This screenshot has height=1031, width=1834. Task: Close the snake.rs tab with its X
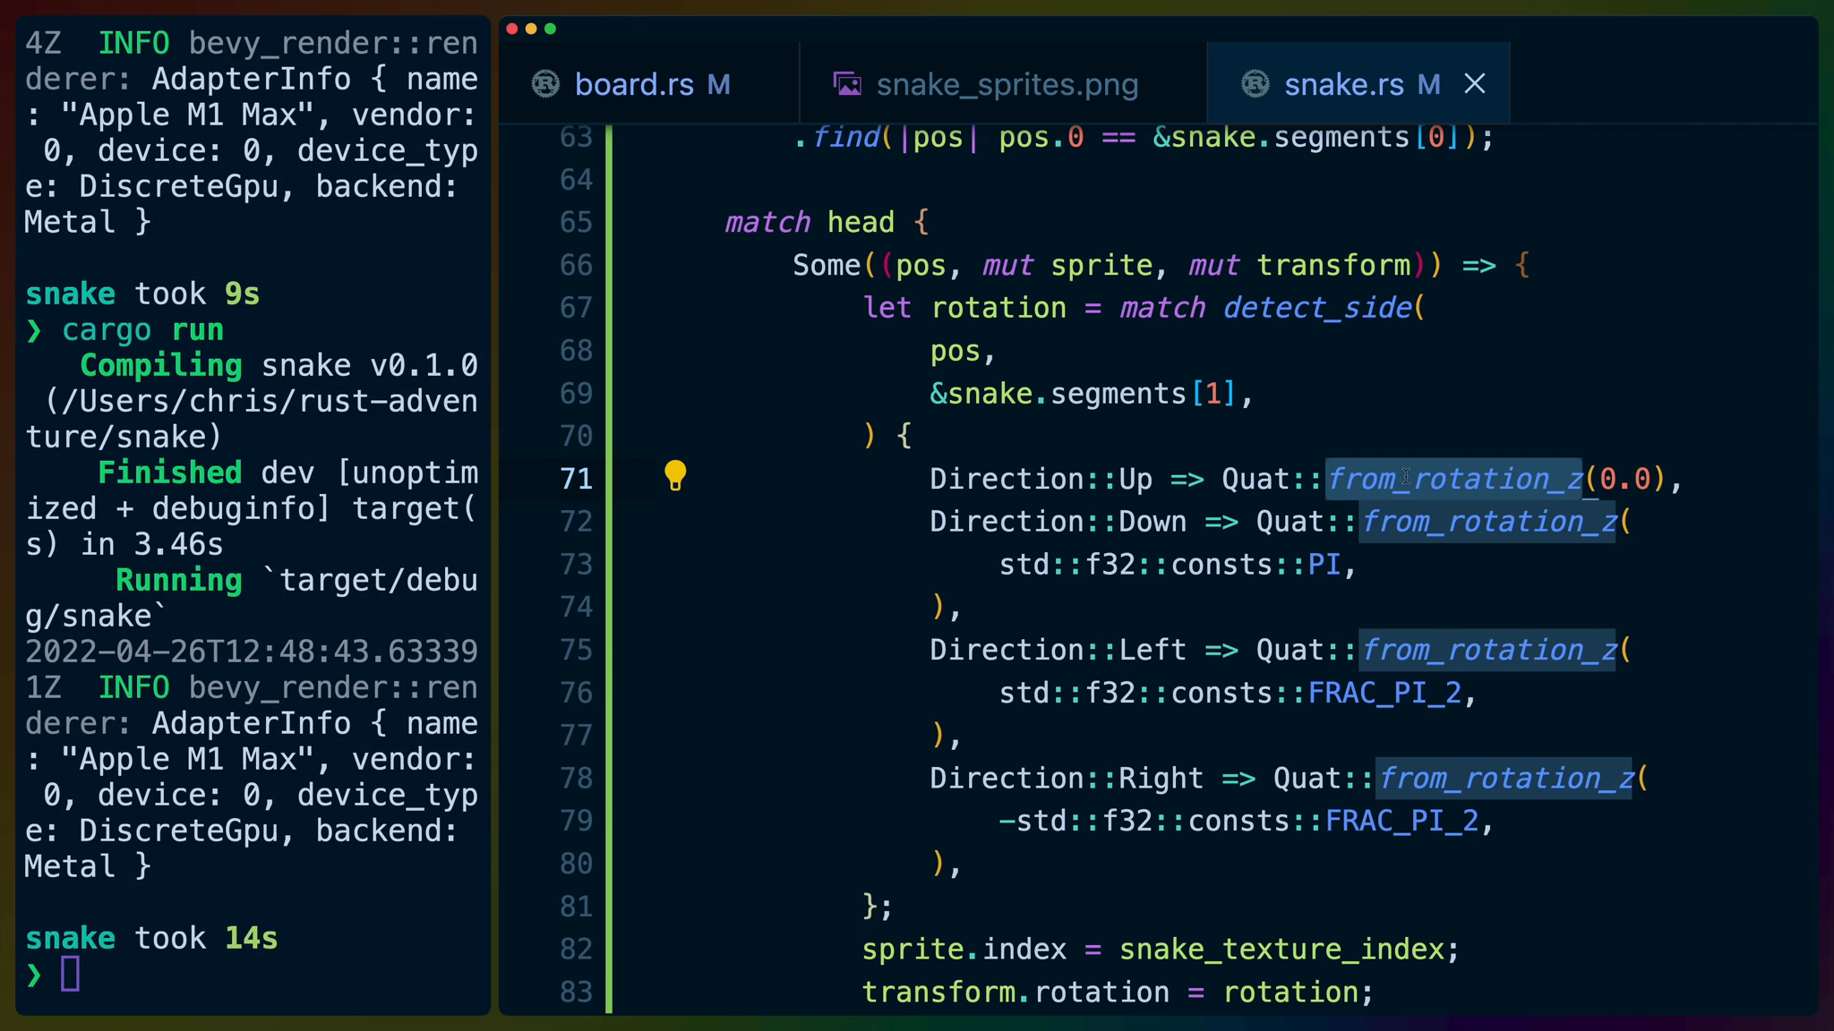(1475, 83)
